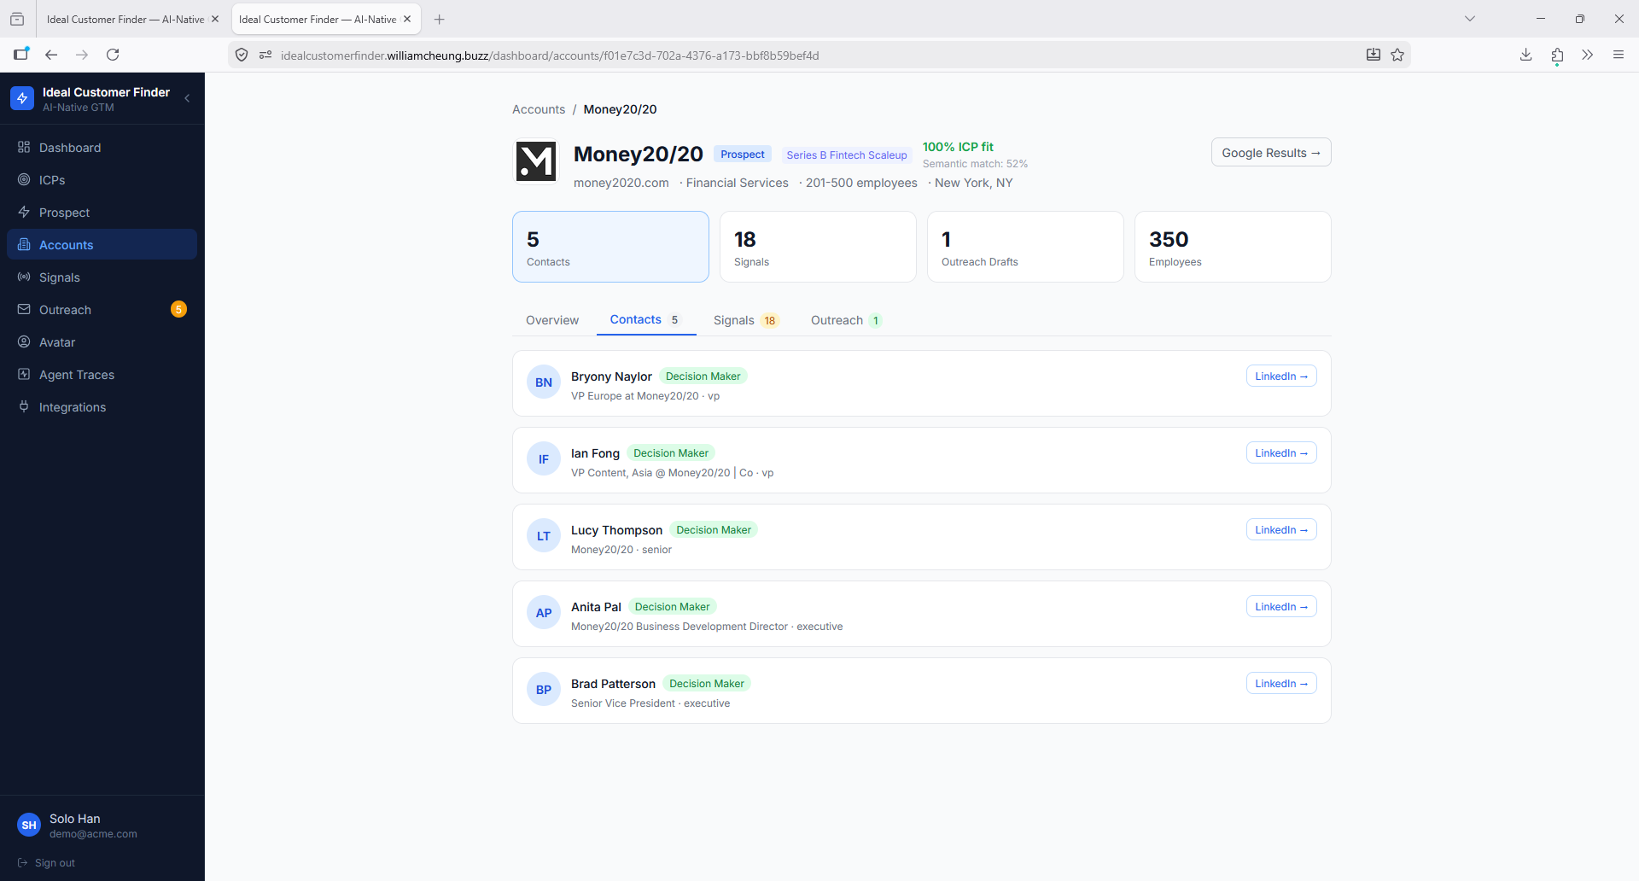Click the money2020.com domain text
1639x881 pixels.
tap(621, 183)
